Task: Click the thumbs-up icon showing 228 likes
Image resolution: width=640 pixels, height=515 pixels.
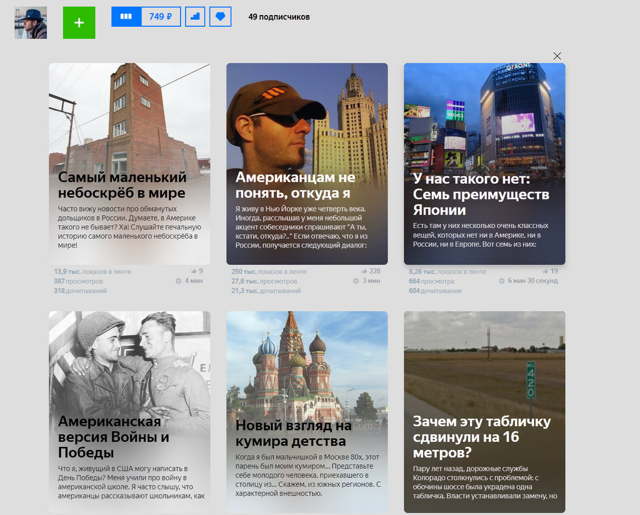Action: tap(365, 271)
